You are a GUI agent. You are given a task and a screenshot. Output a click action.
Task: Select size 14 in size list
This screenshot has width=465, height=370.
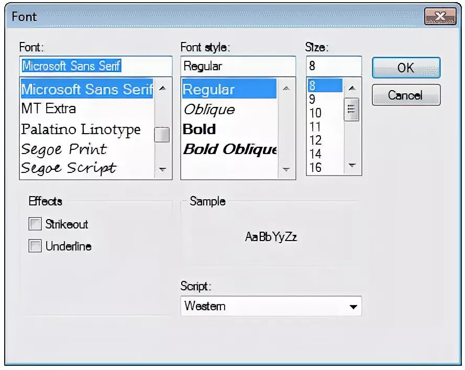pos(325,154)
